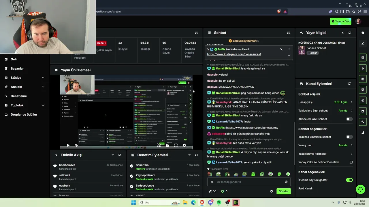Toggle channel actions panel icon in sidebar
This screenshot has width=369, height=207.
363,111
